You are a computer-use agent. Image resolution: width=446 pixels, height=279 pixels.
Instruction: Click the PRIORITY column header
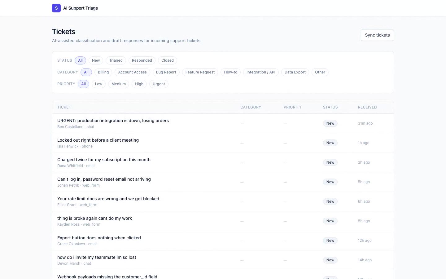tap(293, 107)
